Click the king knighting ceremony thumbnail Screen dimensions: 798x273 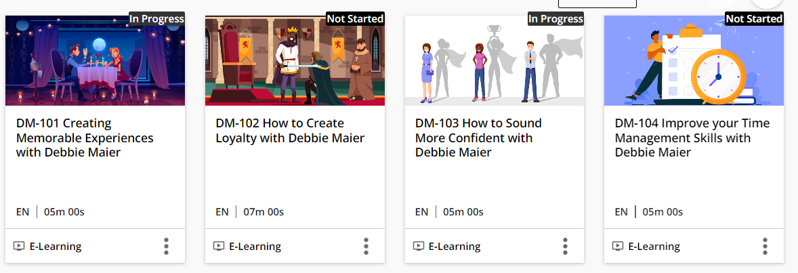[x=295, y=60]
